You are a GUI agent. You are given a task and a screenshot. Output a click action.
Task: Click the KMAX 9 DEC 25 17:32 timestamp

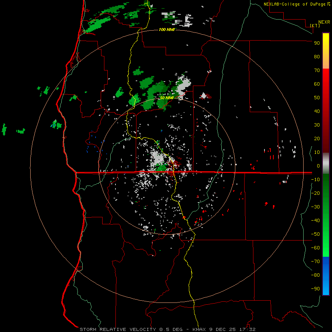pyautogui.click(x=224, y=329)
